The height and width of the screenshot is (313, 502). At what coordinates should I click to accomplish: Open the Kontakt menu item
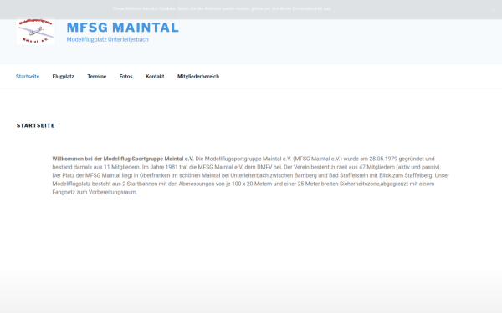point(155,77)
